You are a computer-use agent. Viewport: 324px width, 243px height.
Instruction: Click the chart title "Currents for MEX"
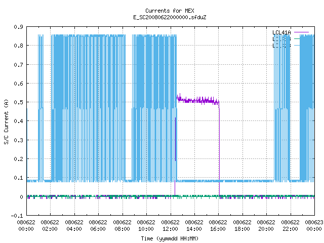coord(170,11)
